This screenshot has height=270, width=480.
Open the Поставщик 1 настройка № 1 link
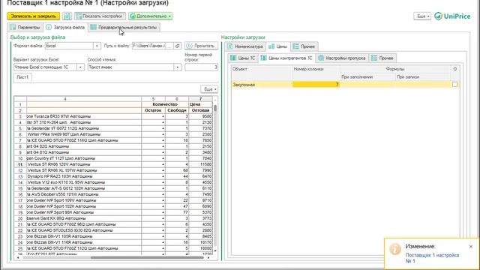pos(432,258)
